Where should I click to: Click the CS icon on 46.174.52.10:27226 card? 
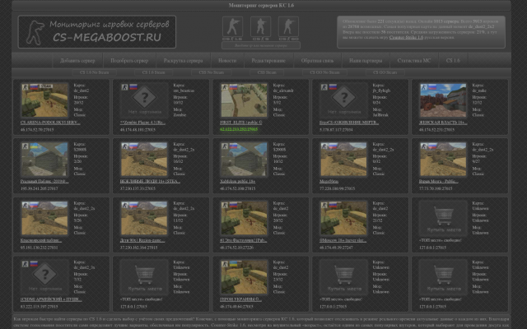click(224, 205)
